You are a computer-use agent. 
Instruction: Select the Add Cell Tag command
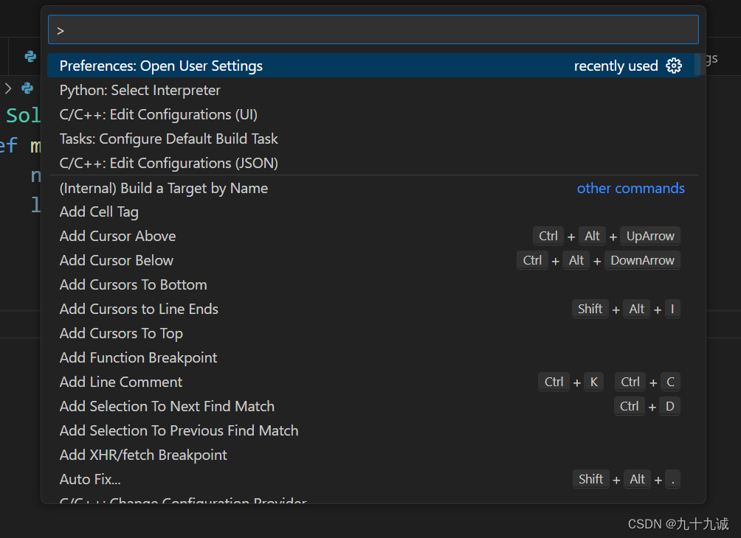373,212
